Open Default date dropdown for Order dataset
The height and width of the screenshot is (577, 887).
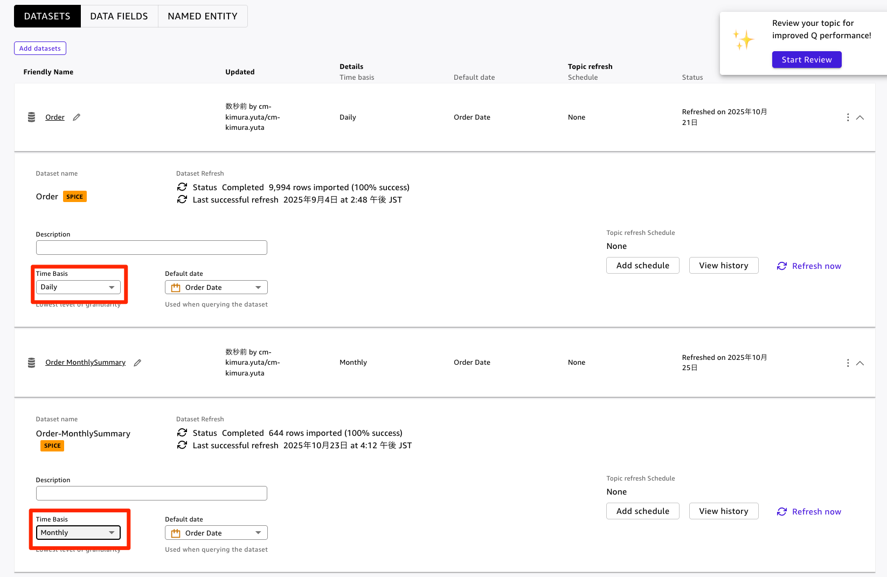[216, 288]
